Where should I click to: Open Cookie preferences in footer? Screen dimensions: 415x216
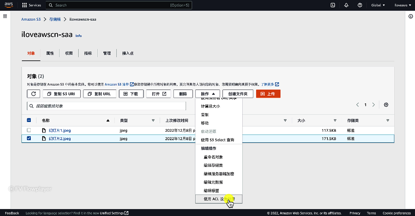tap(396, 213)
